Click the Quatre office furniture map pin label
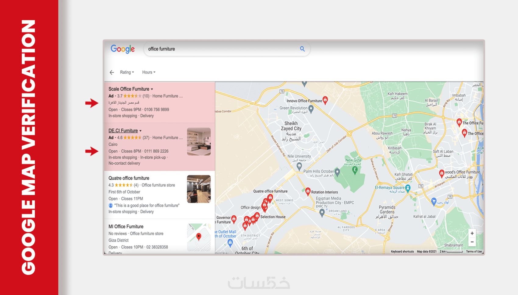This screenshot has width=518, height=295. (270, 191)
